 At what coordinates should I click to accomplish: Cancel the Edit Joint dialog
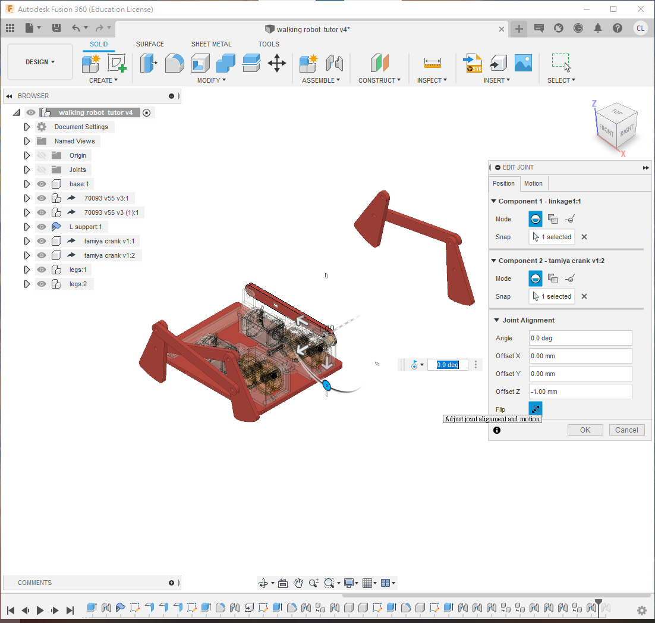click(x=626, y=430)
